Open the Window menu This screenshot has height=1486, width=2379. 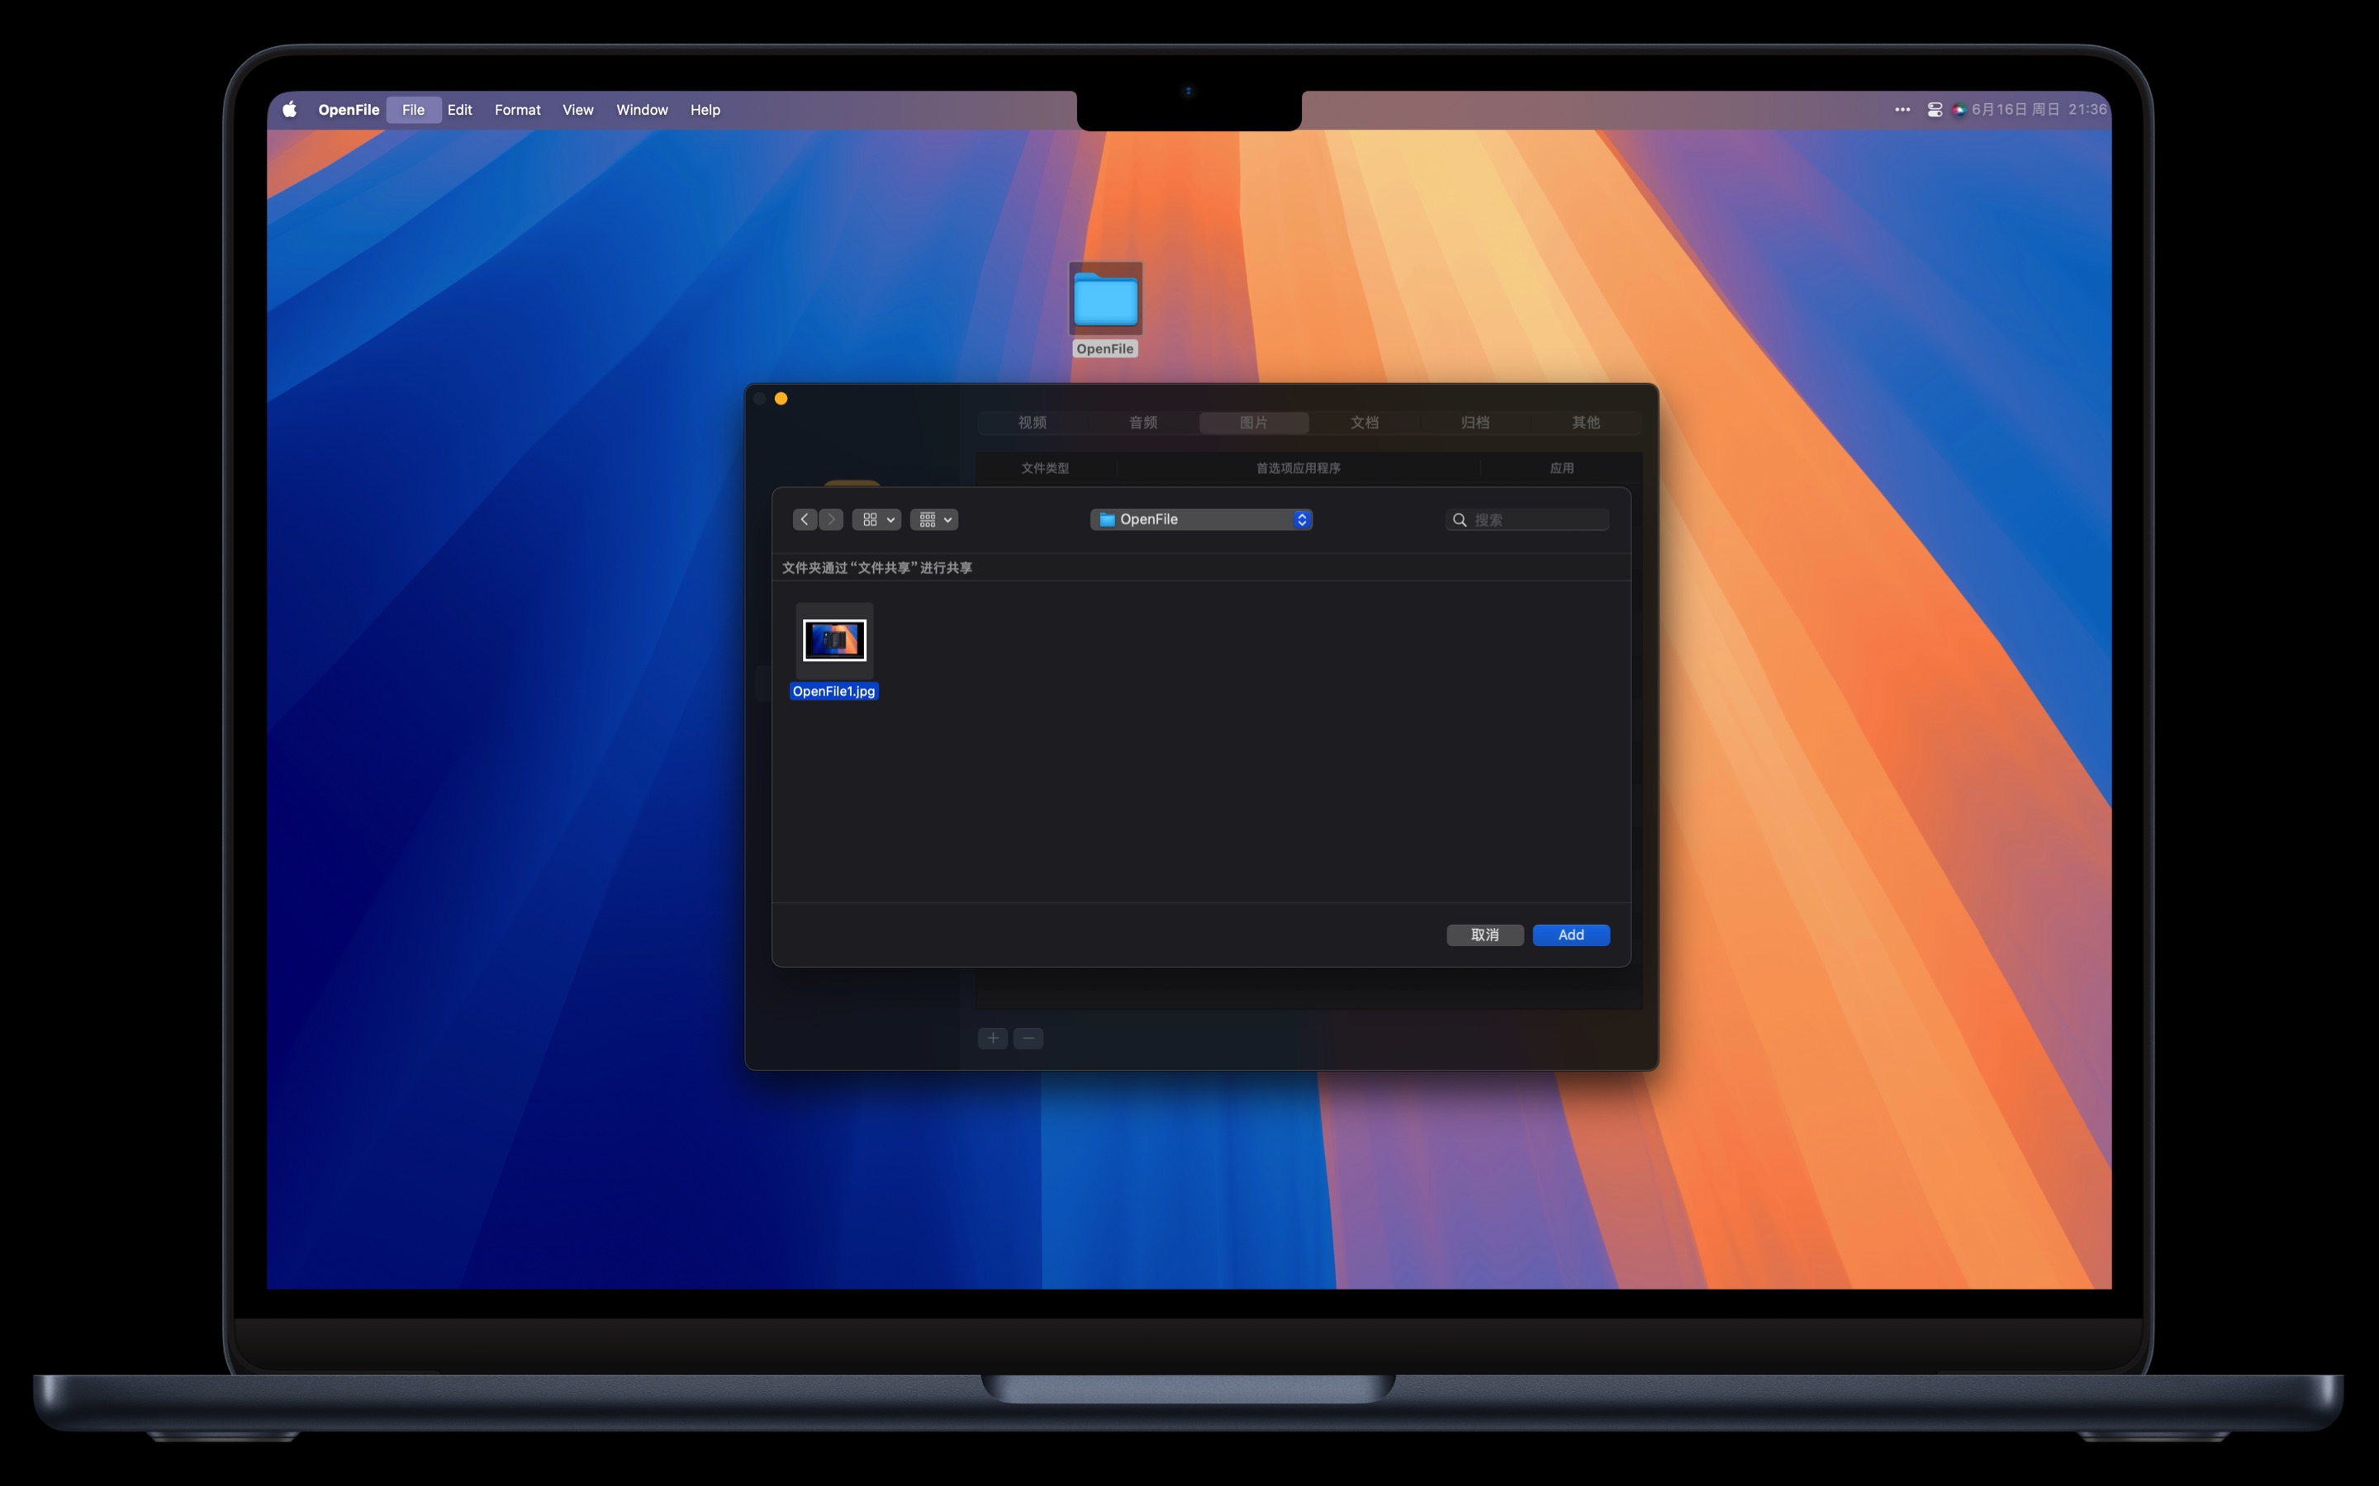pos(641,109)
